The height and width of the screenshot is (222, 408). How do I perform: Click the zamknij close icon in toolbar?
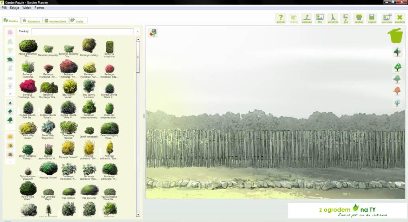pyautogui.click(x=400, y=18)
